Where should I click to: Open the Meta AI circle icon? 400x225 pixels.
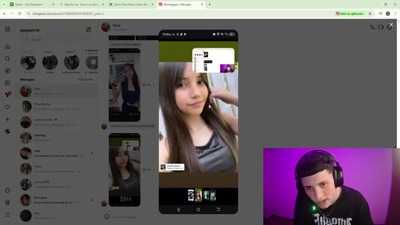(7, 190)
